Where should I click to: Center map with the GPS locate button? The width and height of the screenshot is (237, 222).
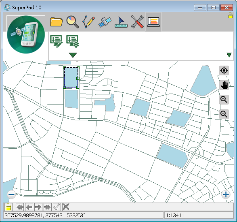click(224, 70)
